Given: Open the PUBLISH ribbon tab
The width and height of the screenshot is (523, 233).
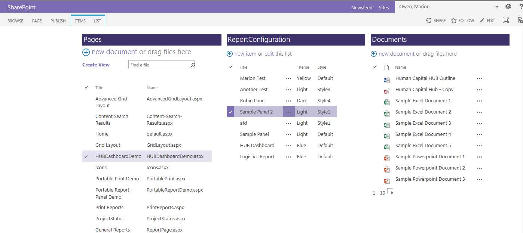Looking at the screenshot, I should point(58,21).
